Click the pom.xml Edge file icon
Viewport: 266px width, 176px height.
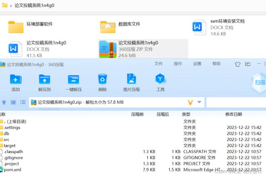click(x=2, y=169)
